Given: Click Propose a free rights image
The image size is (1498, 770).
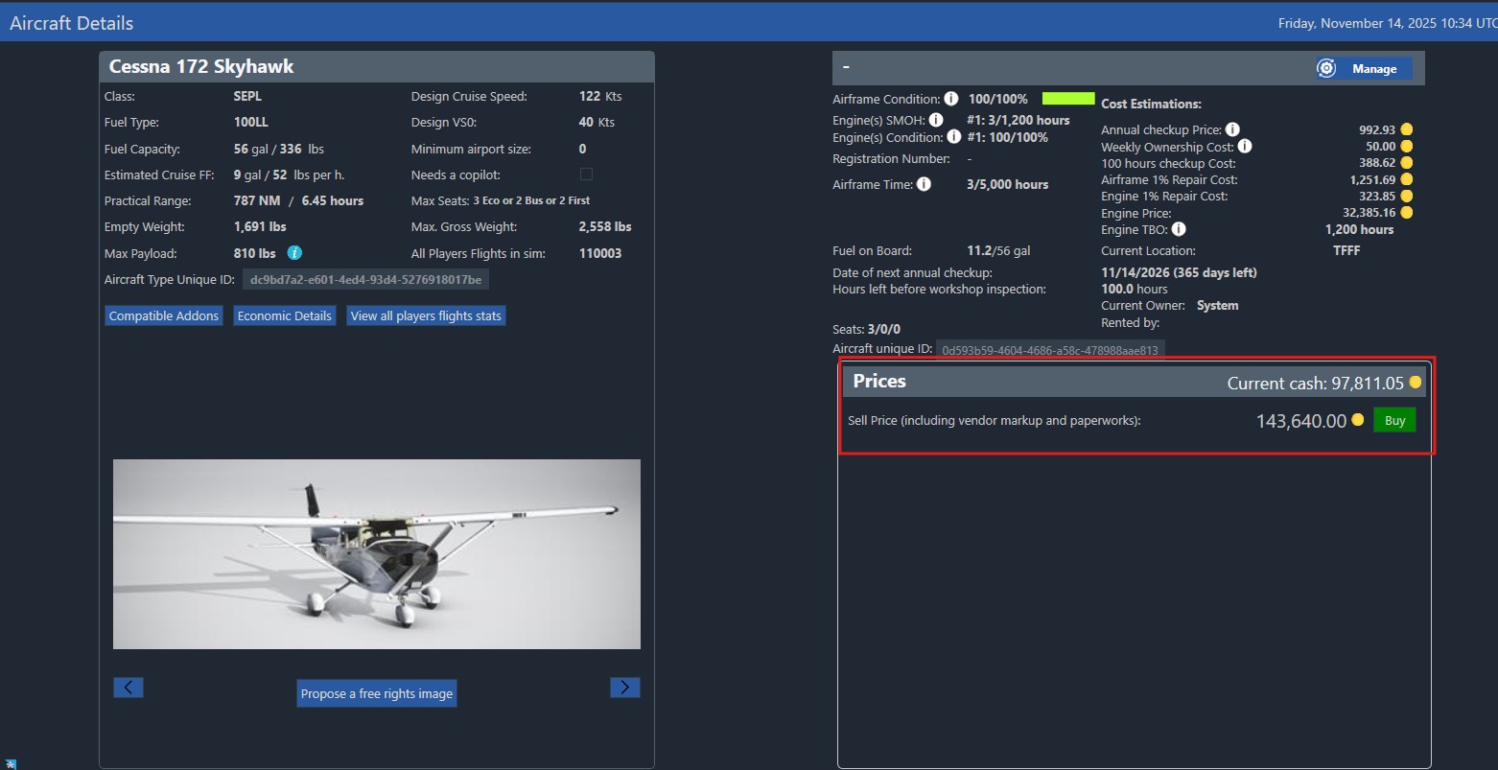Looking at the screenshot, I should (376, 692).
